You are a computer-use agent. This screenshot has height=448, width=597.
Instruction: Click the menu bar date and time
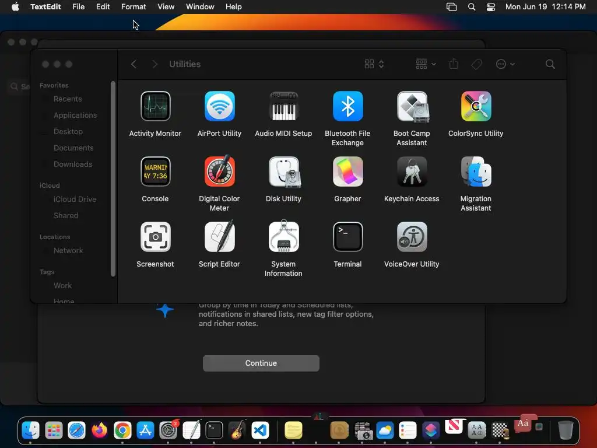click(545, 7)
